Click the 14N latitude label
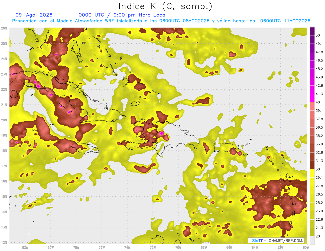Screen dimensions: 325x251 4,212
